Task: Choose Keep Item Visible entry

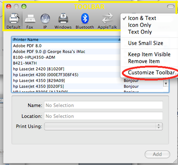Action: [149, 54]
